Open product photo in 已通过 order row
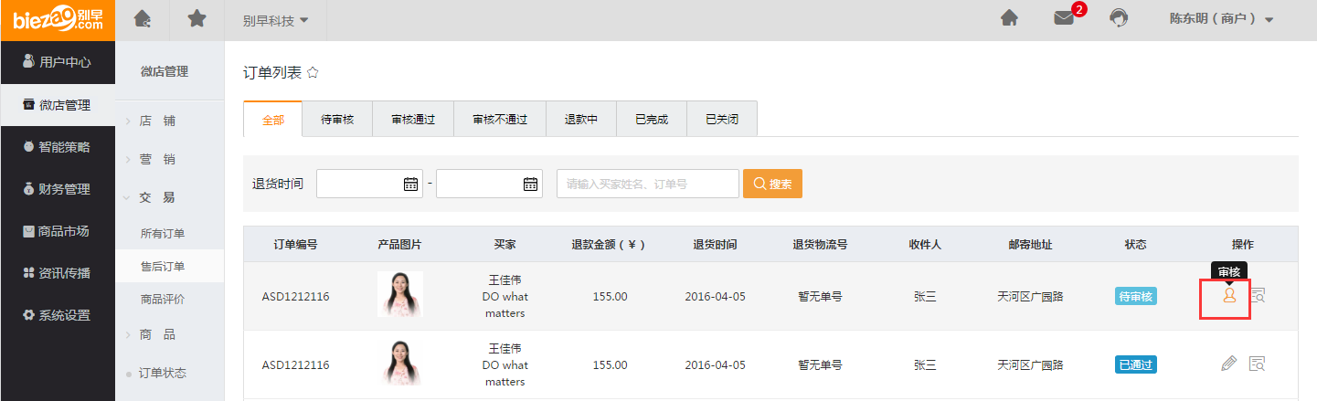Viewport: 1317px width, 401px height. pyautogui.click(x=400, y=363)
